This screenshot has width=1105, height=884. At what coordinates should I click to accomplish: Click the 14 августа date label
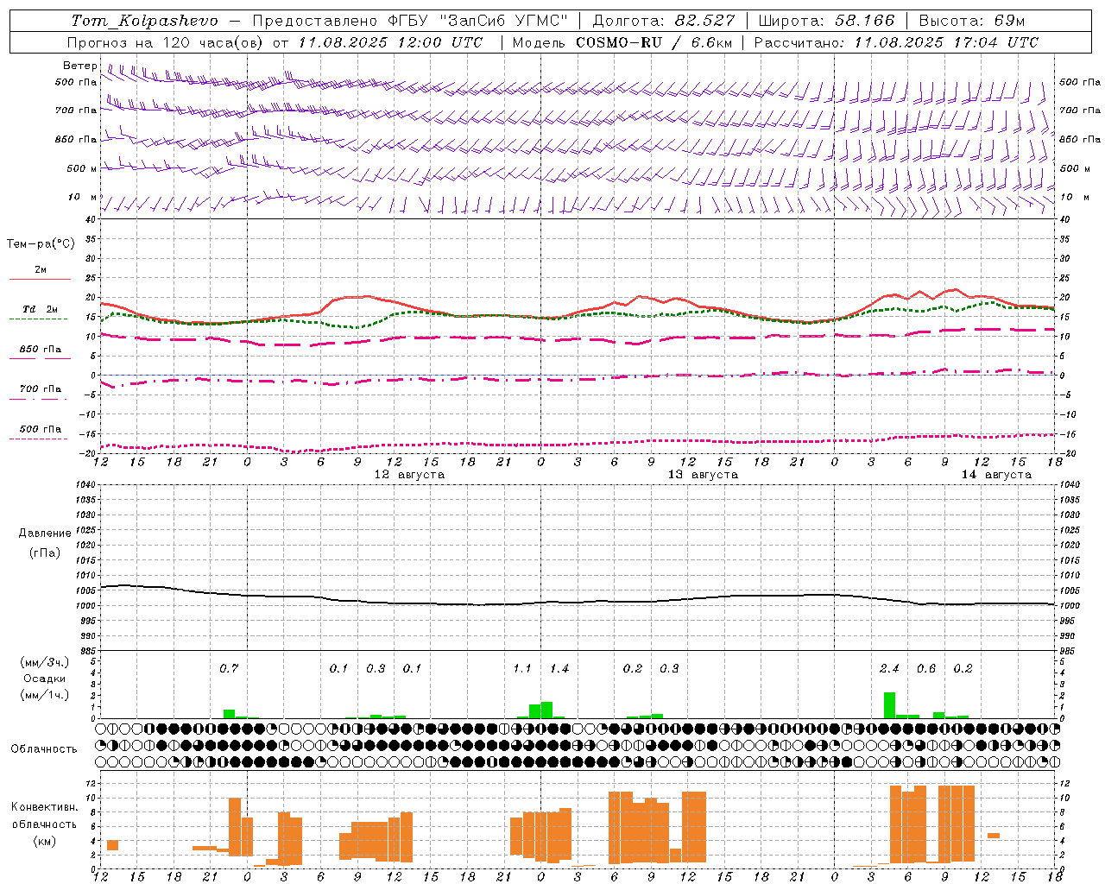[x=996, y=475]
